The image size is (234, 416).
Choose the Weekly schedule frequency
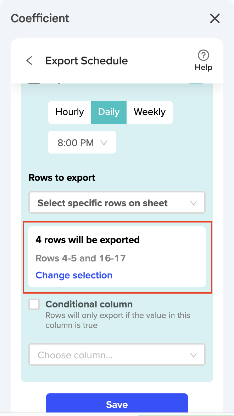coord(150,112)
